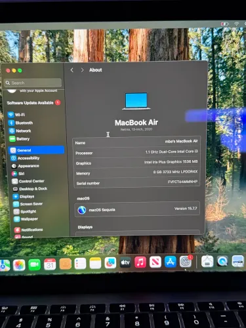Click the Graphics value Intel Iris Plus
This screenshot has width=246, height=328.
coord(171,162)
